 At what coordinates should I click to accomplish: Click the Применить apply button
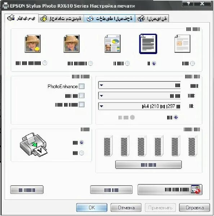coord(160,207)
